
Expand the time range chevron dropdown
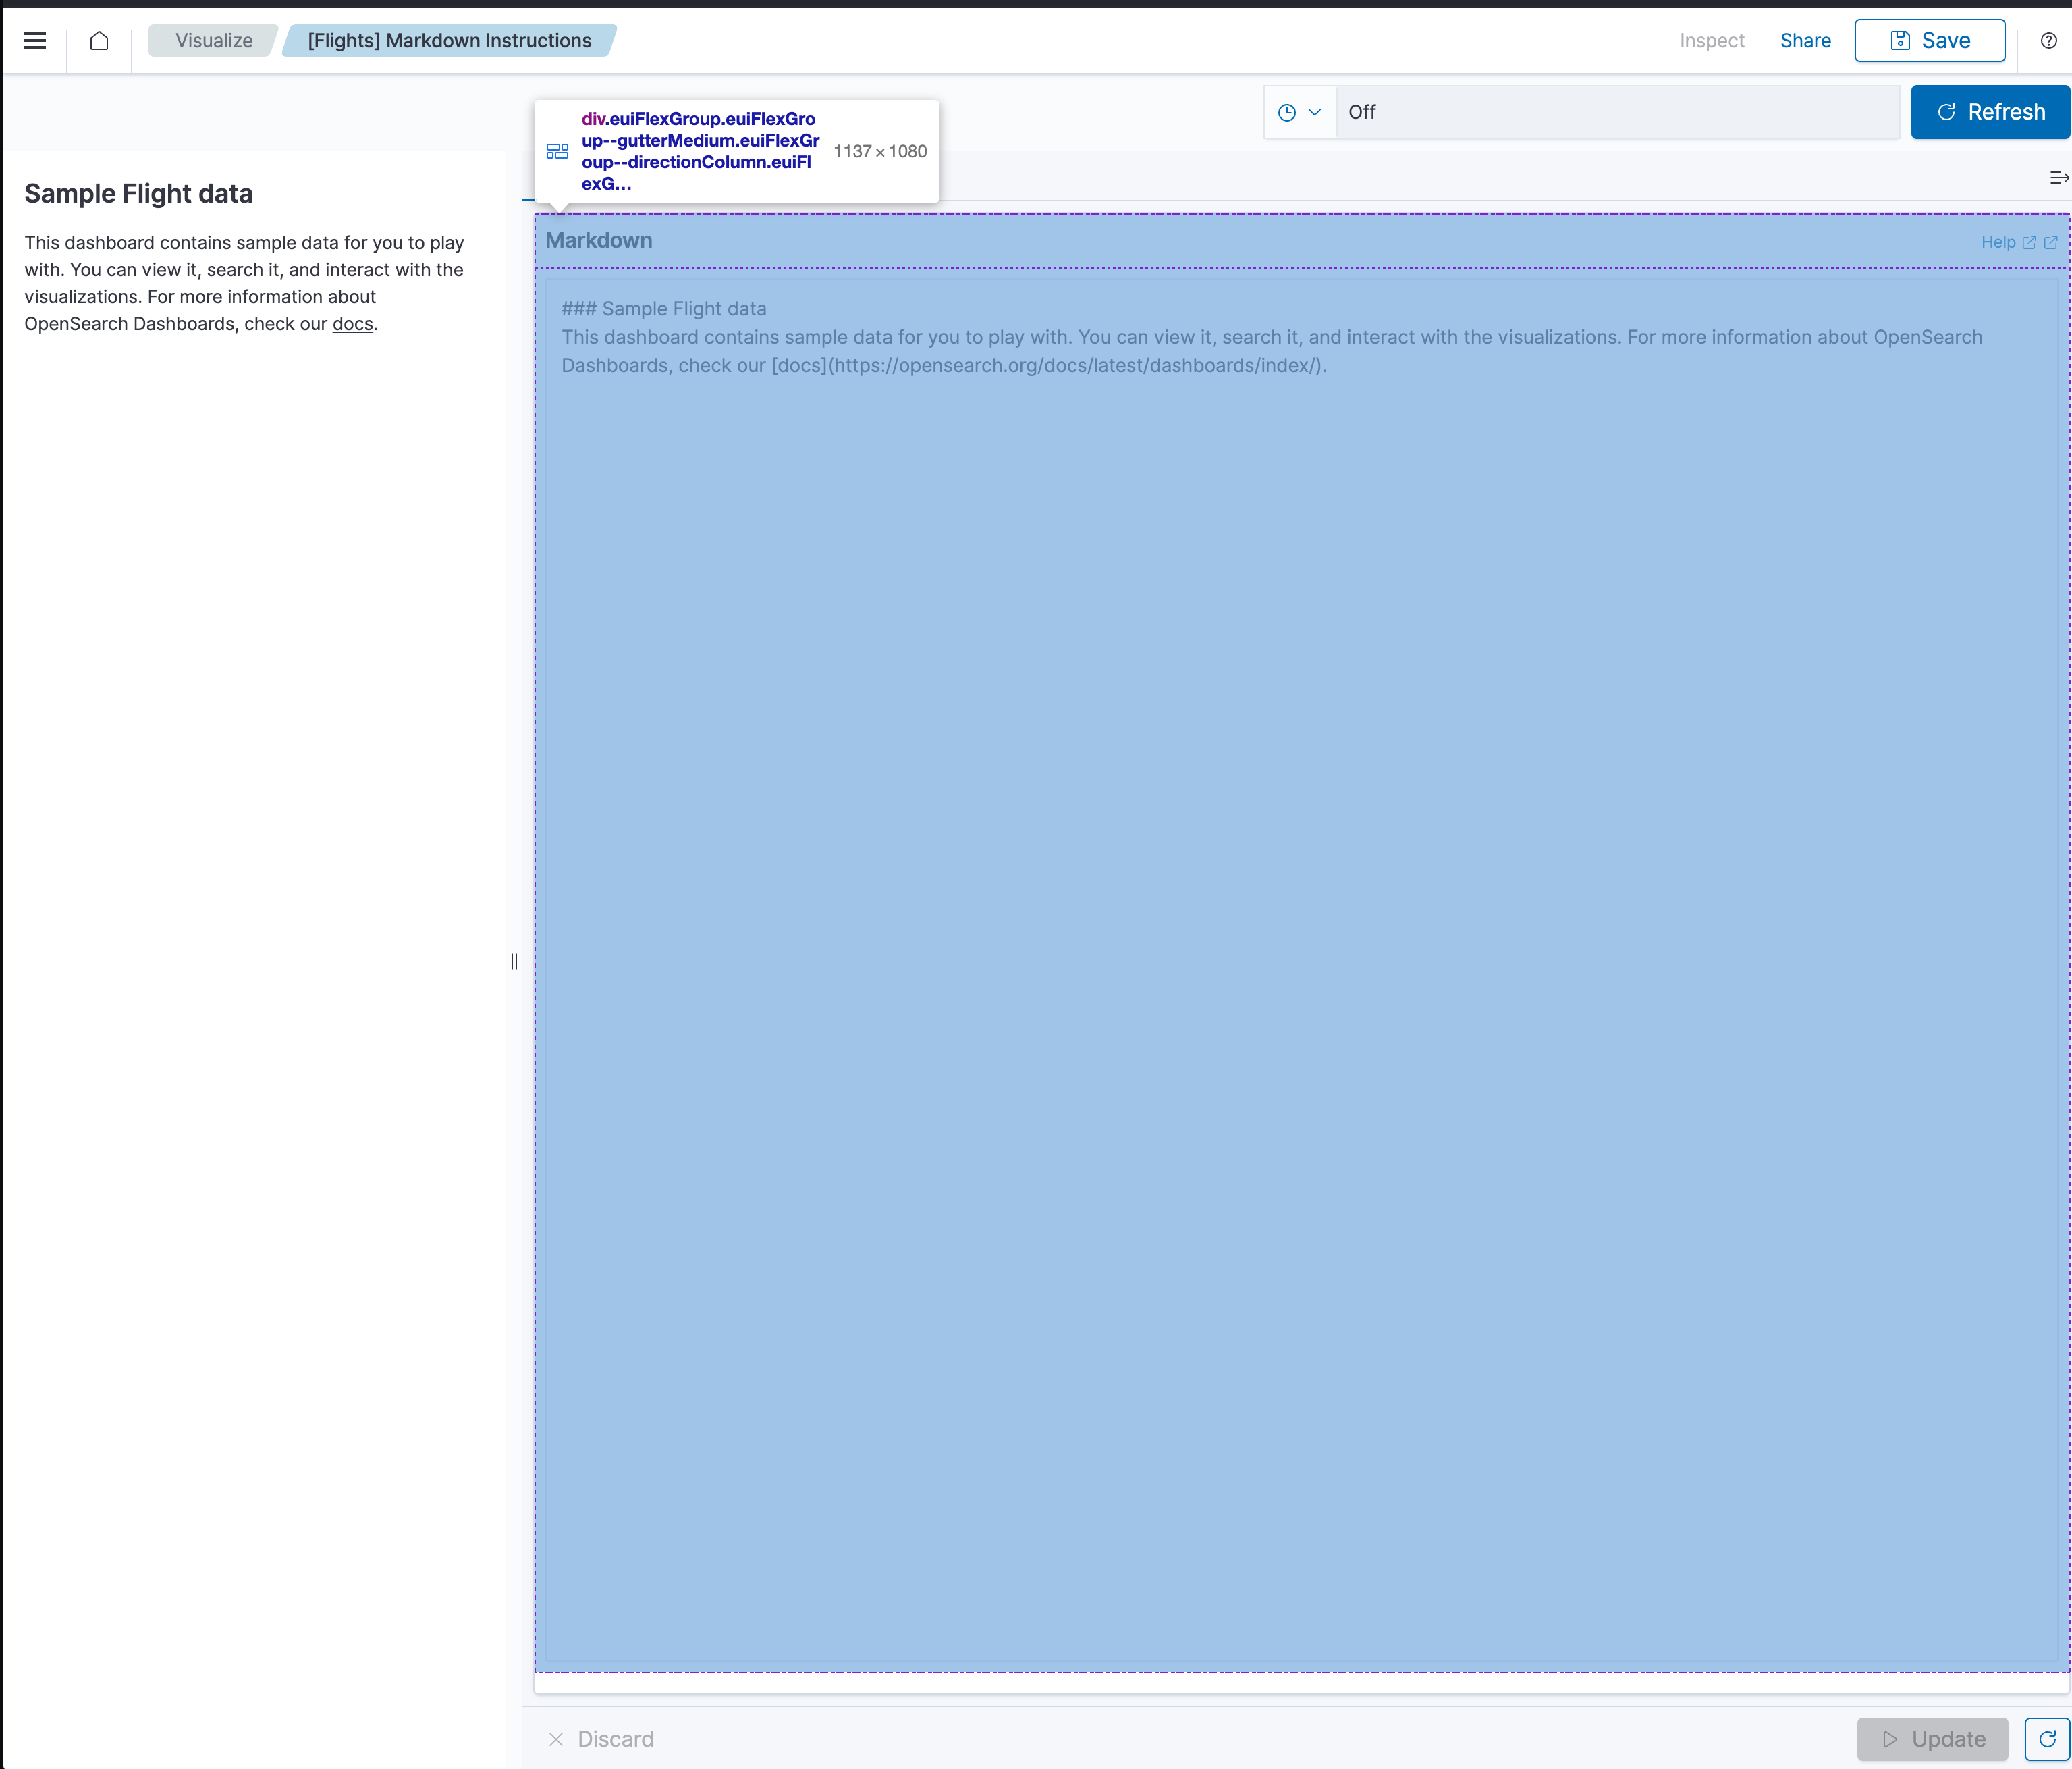1313,112
